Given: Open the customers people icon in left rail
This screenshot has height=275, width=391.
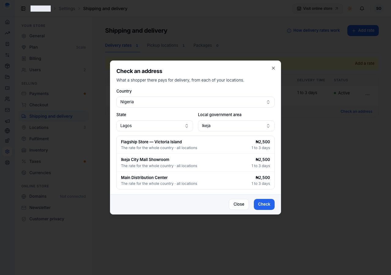Looking at the screenshot, I should pyautogui.click(x=7, y=99).
